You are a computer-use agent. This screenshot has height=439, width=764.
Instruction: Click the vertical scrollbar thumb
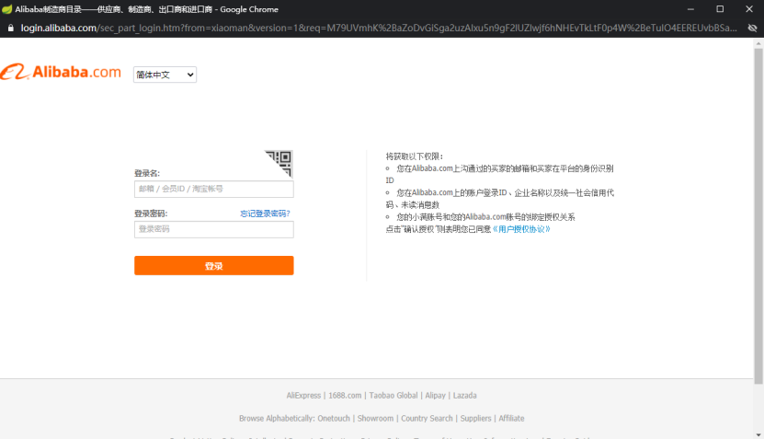point(758,215)
